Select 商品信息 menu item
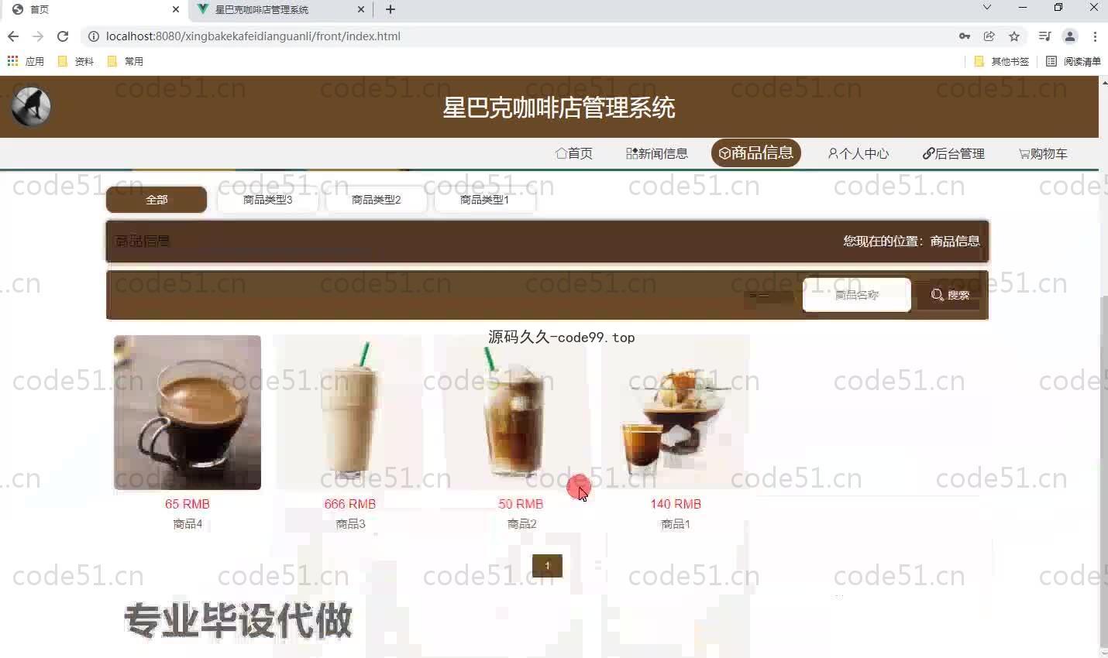The image size is (1108, 658). tap(756, 153)
